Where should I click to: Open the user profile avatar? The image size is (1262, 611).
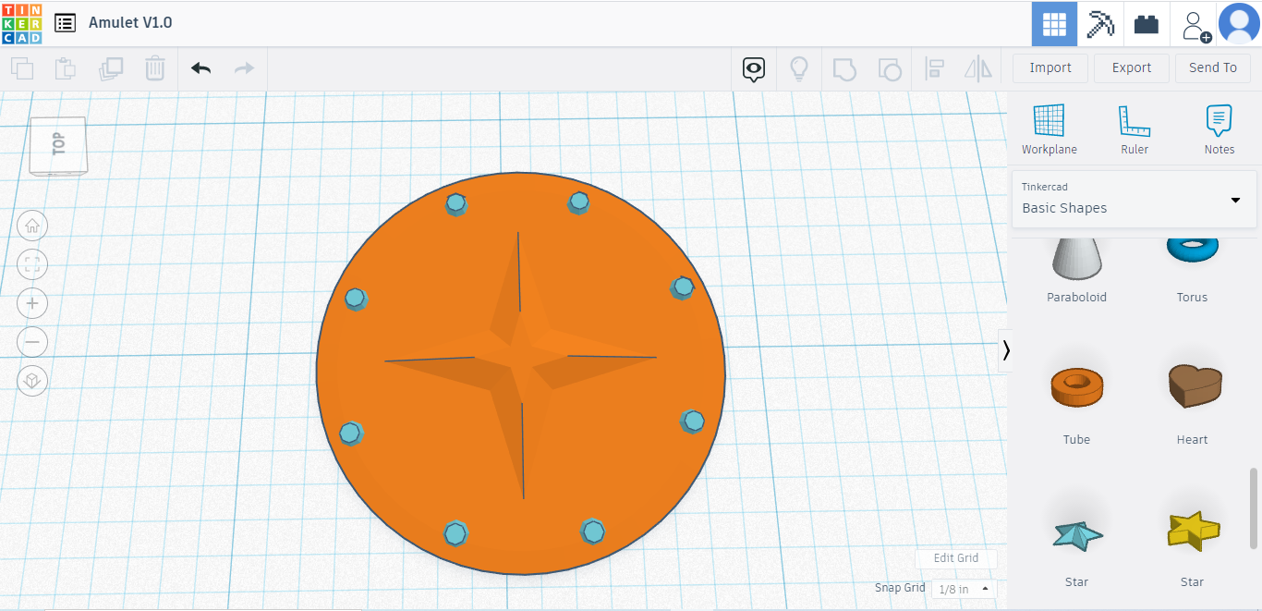(1240, 23)
